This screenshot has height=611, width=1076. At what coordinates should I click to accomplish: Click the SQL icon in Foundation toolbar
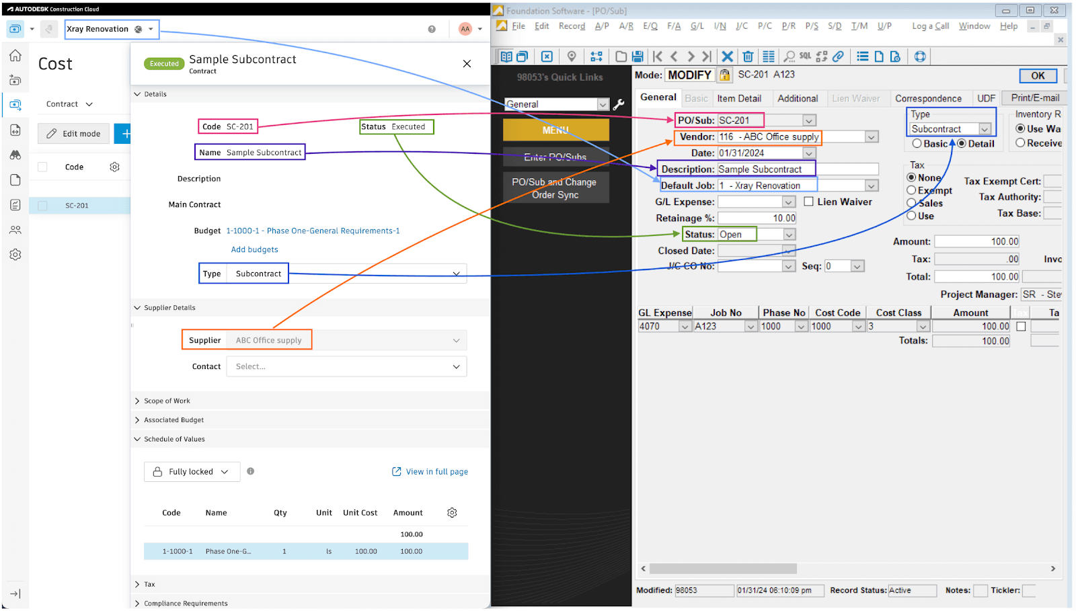point(805,56)
